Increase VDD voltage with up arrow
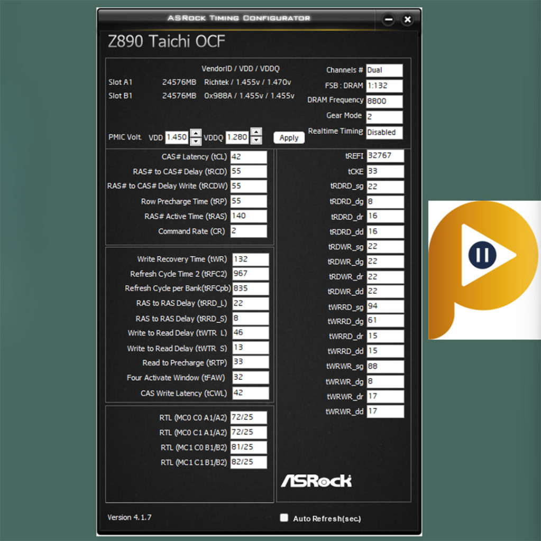 click(196, 133)
